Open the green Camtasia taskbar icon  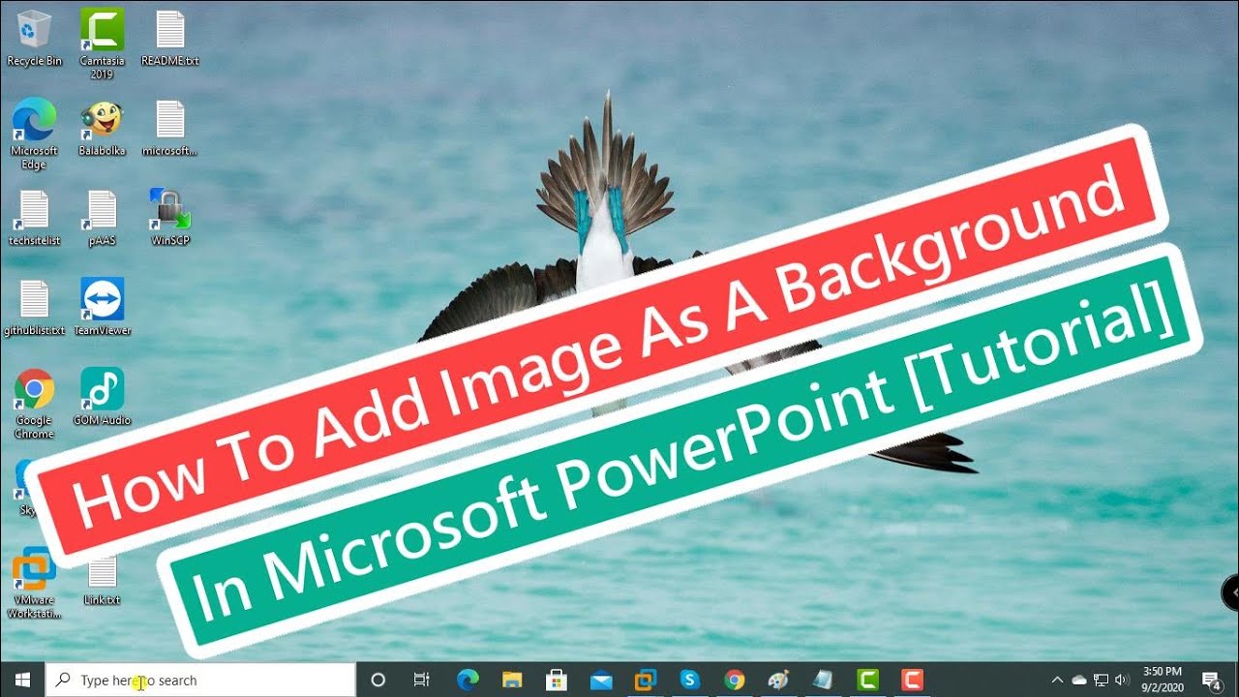coord(867,680)
